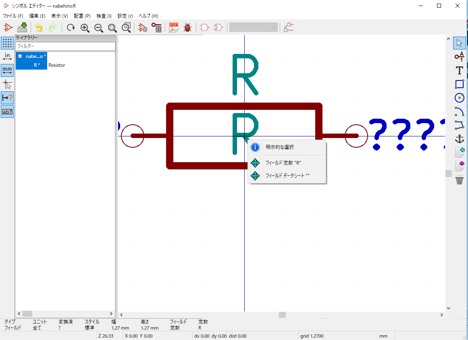Open the 検査 (I) menu
Image resolution: width=468 pixels, height=340 pixels.
(104, 16)
